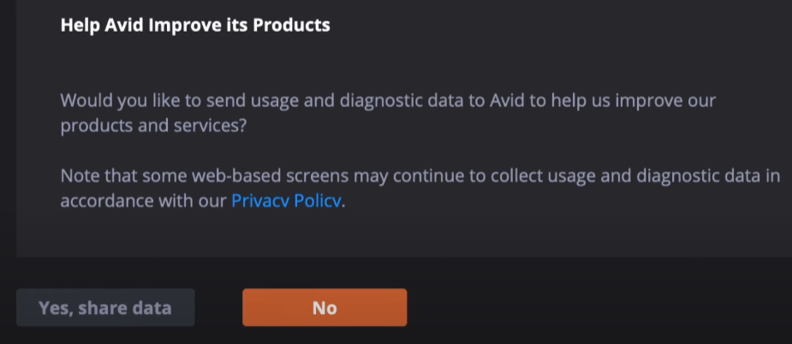Decline sharing data with Avid
This screenshot has width=792, height=344.
325,308
